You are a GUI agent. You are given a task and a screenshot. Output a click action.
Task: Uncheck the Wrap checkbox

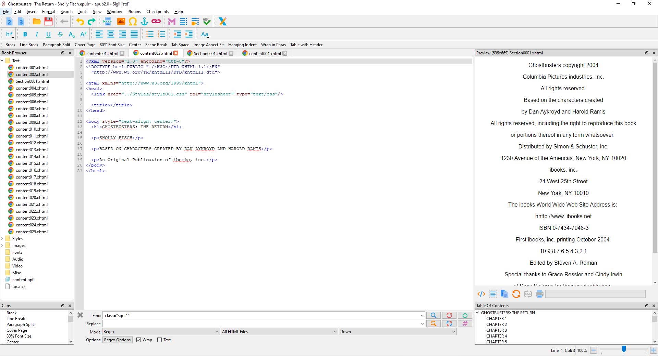(139, 340)
